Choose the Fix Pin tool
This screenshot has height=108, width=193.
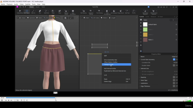(134, 12)
